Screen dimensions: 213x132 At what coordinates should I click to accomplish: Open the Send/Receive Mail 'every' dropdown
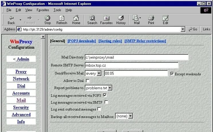pos(93,74)
